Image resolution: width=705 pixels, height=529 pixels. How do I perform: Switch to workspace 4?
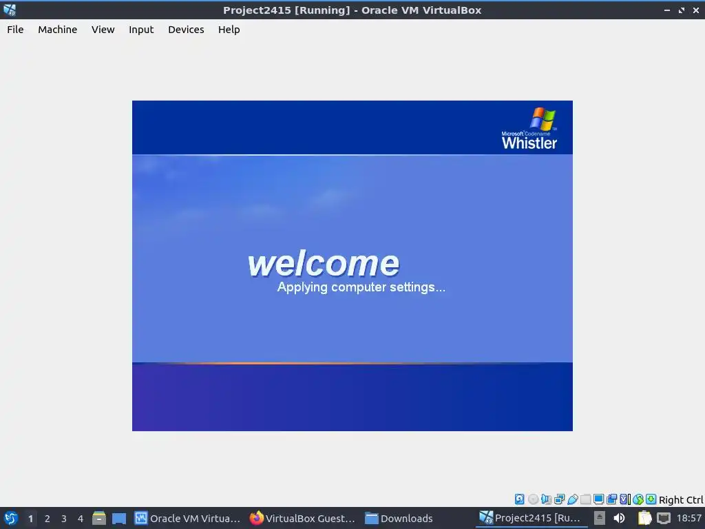(x=81, y=519)
